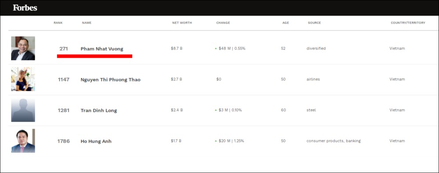Click the Forbes logo
This screenshot has width=439, height=173.
coord(25,8)
